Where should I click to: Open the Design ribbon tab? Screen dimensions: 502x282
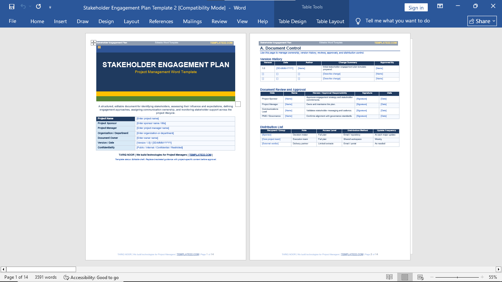point(106,21)
